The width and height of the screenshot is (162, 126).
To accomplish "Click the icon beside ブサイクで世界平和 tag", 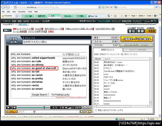I will (45, 31).
